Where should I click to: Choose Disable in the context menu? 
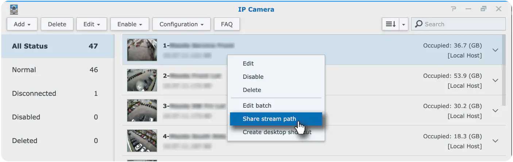[276, 77]
